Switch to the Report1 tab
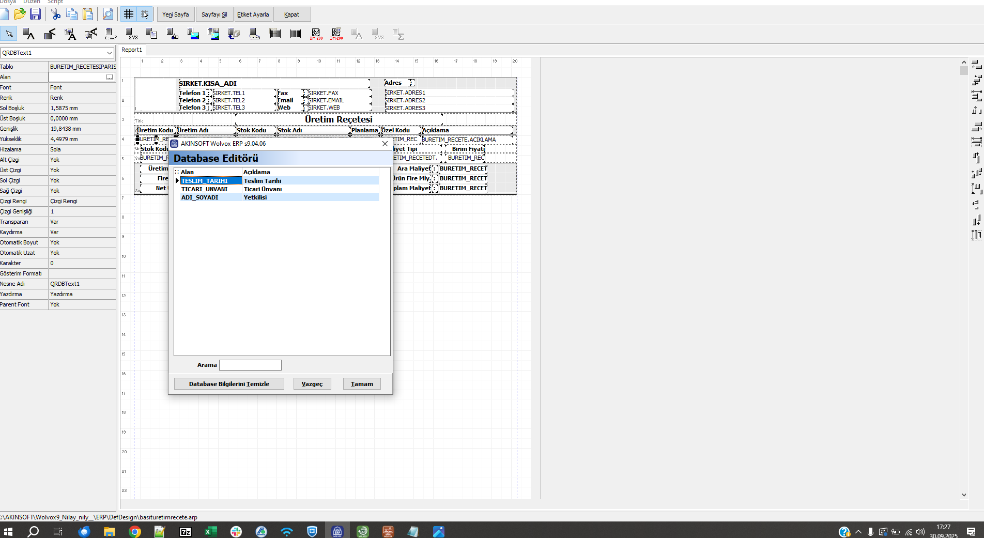 (x=132, y=50)
